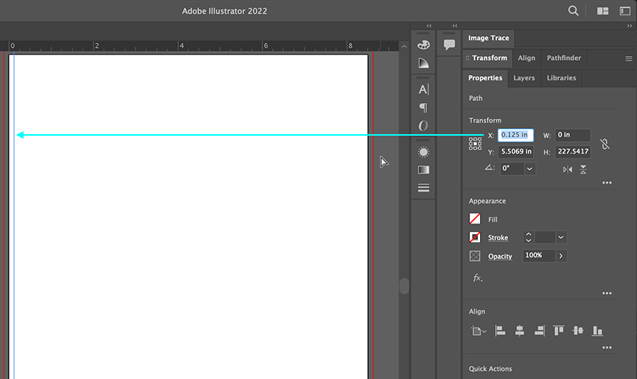Click the Y position field
637x379 pixels.
pyautogui.click(x=516, y=152)
